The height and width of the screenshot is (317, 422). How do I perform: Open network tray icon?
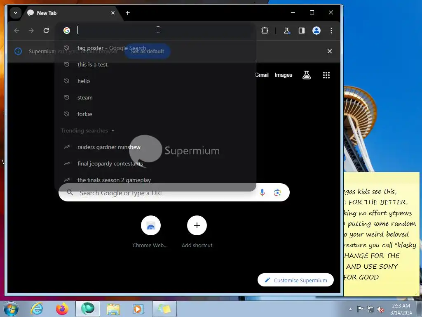point(370,309)
